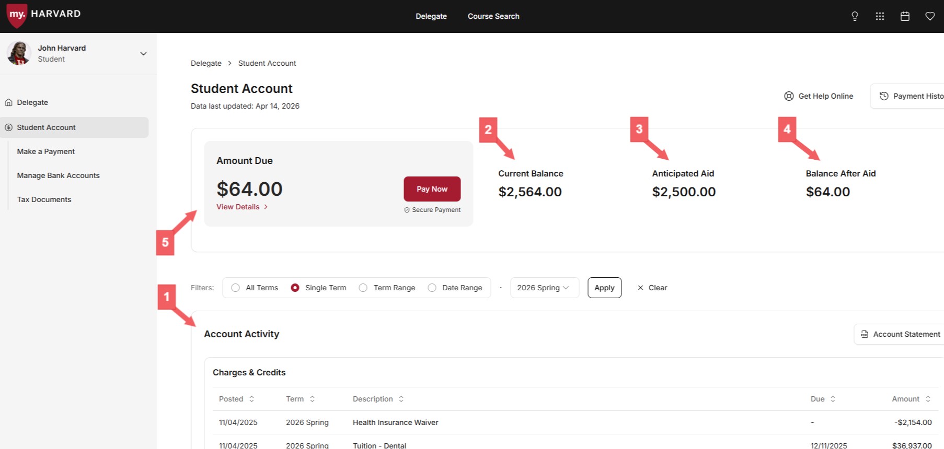The image size is (944, 449).
Task: Select the Term Range radio button
Action: click(x=363, y=288)
